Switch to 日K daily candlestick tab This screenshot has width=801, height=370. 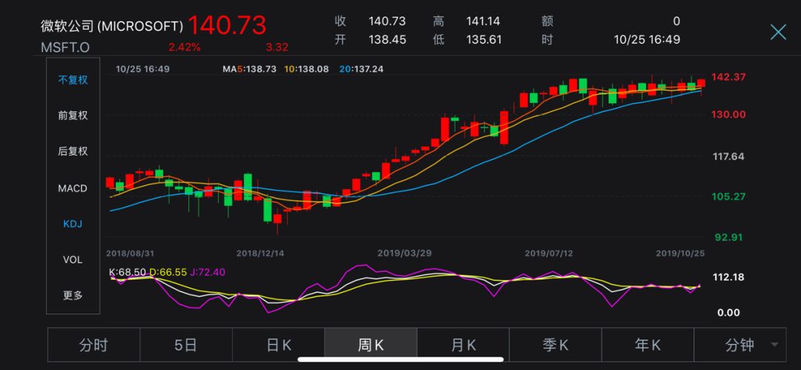278,345
